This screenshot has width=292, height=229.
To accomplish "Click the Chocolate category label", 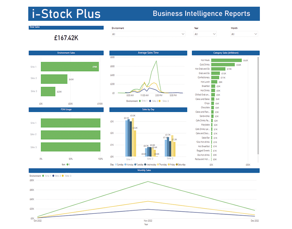I will pos(205,108).
